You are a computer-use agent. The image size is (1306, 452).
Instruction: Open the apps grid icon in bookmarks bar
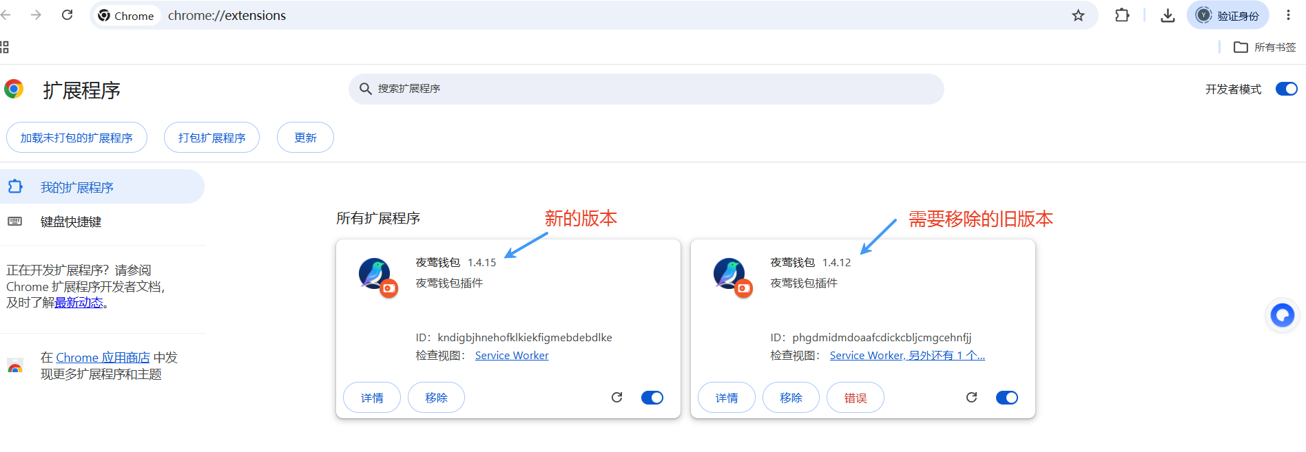4,47
